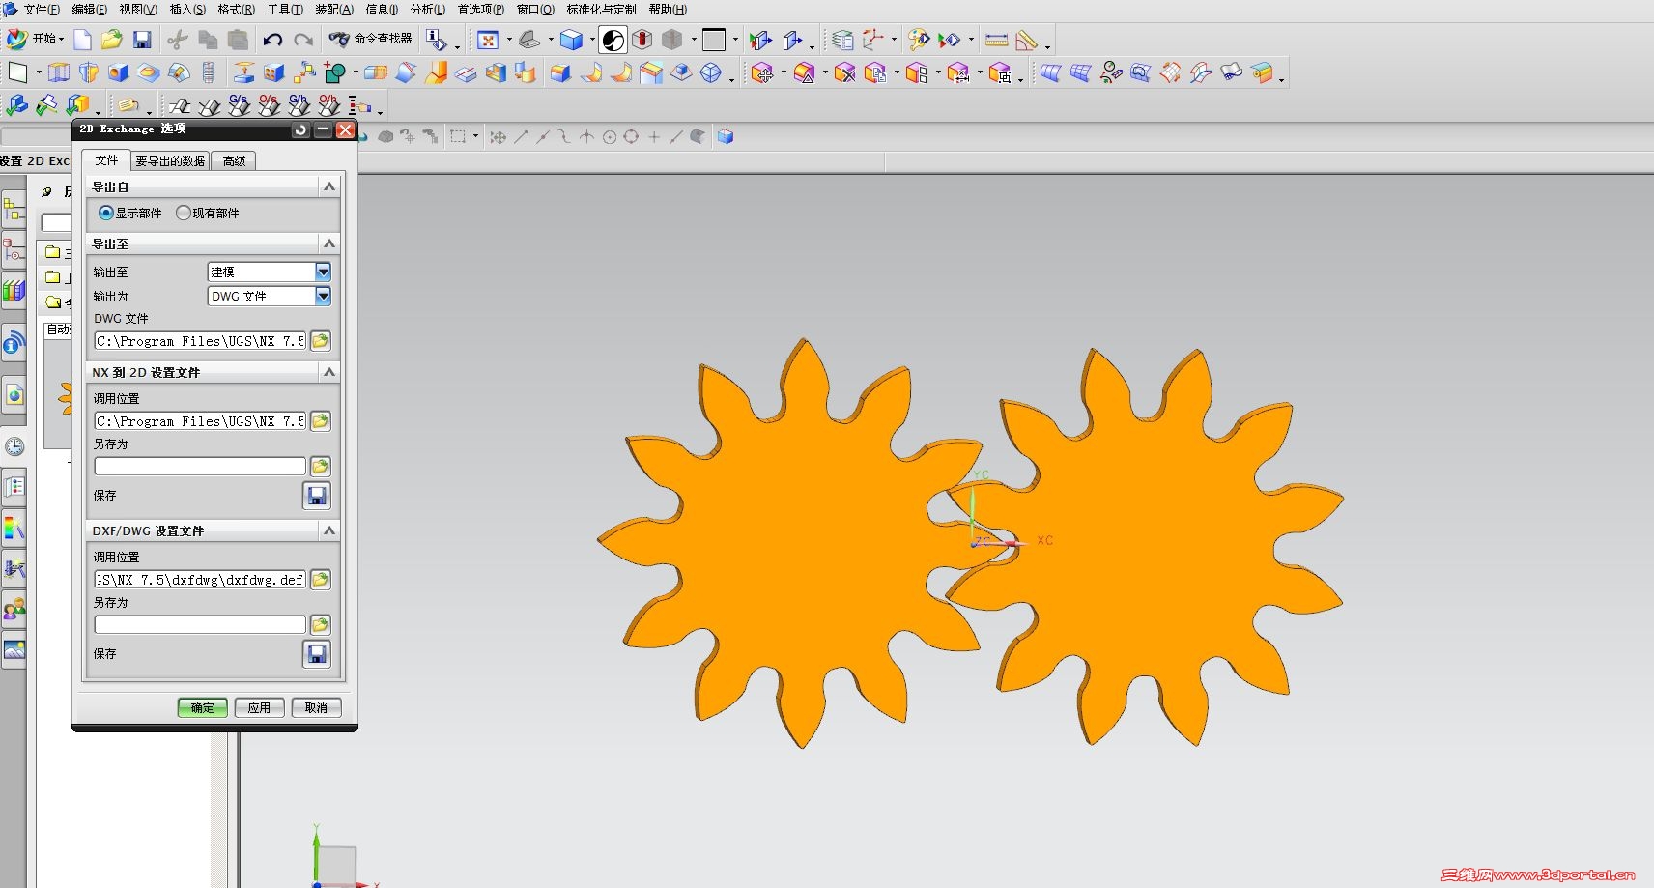This screenshot has width=1654, height=888.
Task: Click the NX 到 2D 另存为 field
Action: pos(200,466)
